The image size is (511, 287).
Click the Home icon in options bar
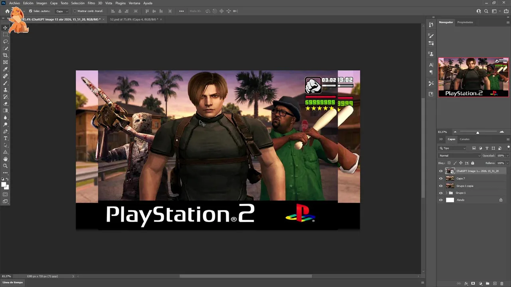[x=7, y=11]
